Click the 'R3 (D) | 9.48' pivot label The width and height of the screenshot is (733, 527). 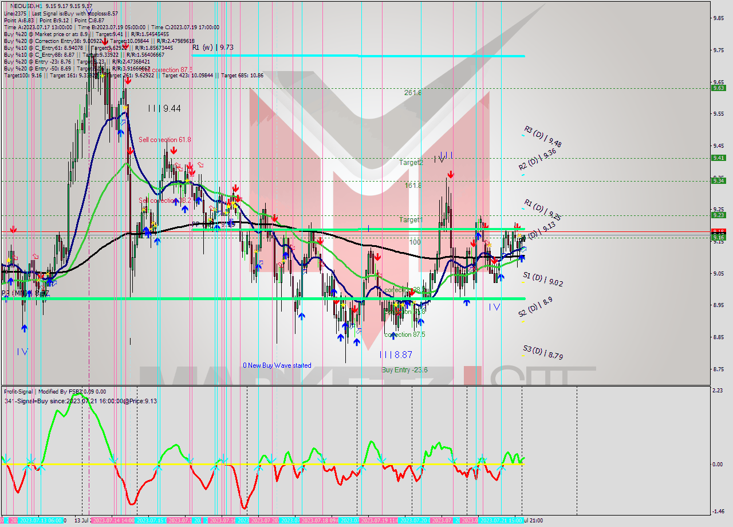click(543, 137)
